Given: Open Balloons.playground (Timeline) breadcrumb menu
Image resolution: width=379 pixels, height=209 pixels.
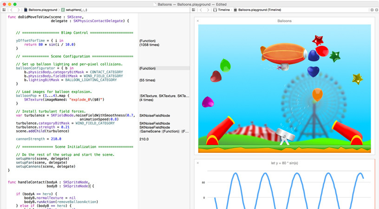Looking at the screenshot, I should click(x=260, y=10).
